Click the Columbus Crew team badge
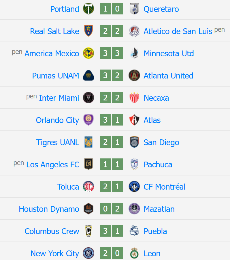The height and width of the screenshot is (260, 230). 88,231
